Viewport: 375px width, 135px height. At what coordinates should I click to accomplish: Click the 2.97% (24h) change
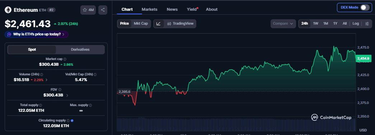(66, 24)
